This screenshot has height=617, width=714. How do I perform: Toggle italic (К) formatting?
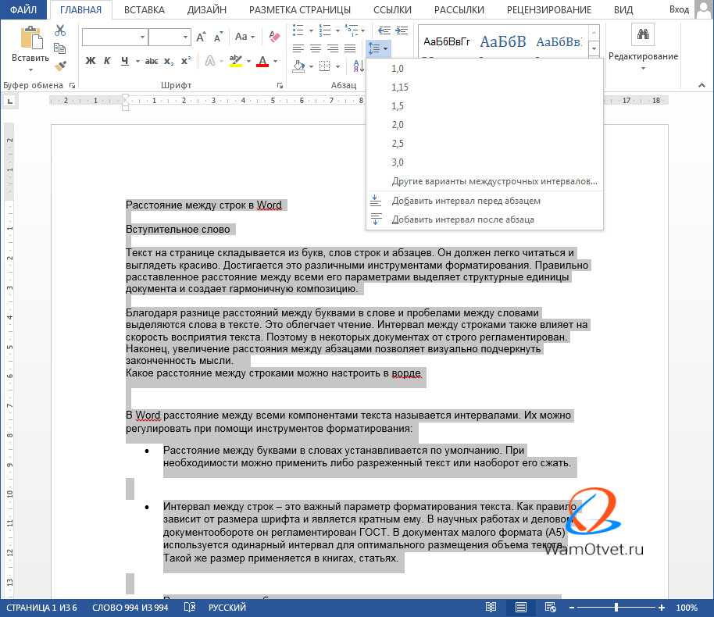pos(108,61)
